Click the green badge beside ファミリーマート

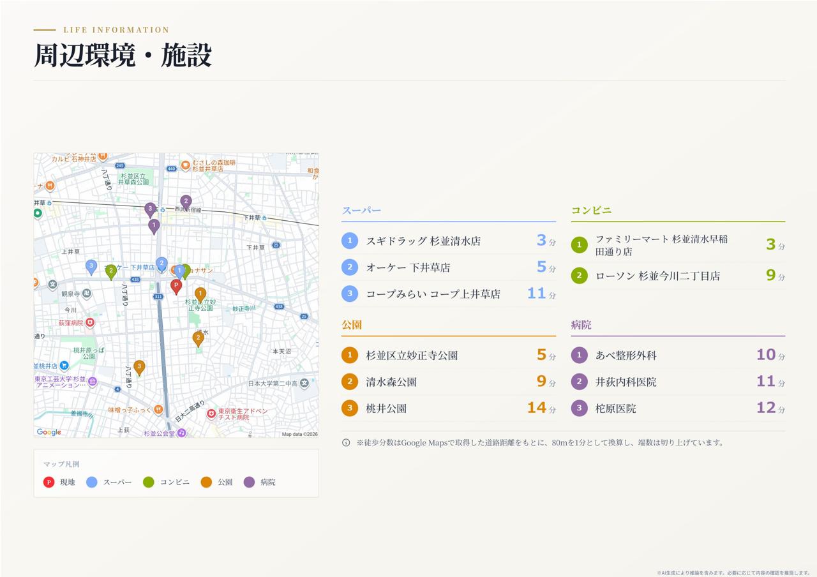[579, 245]
